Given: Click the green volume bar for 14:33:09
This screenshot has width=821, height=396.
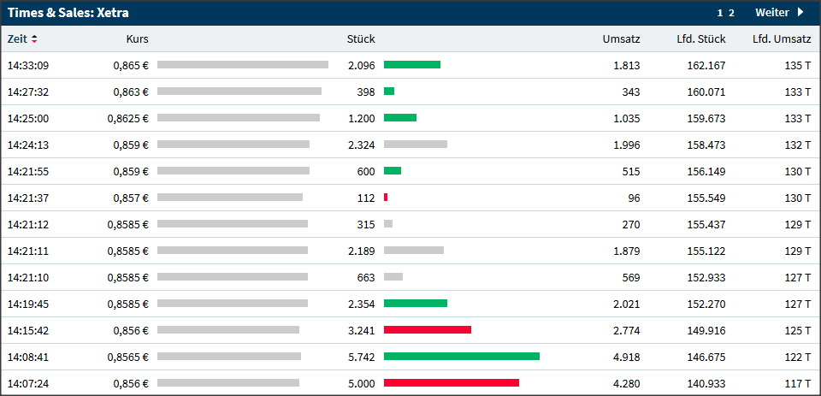Looking at the screenshot, I should (412, 65).
